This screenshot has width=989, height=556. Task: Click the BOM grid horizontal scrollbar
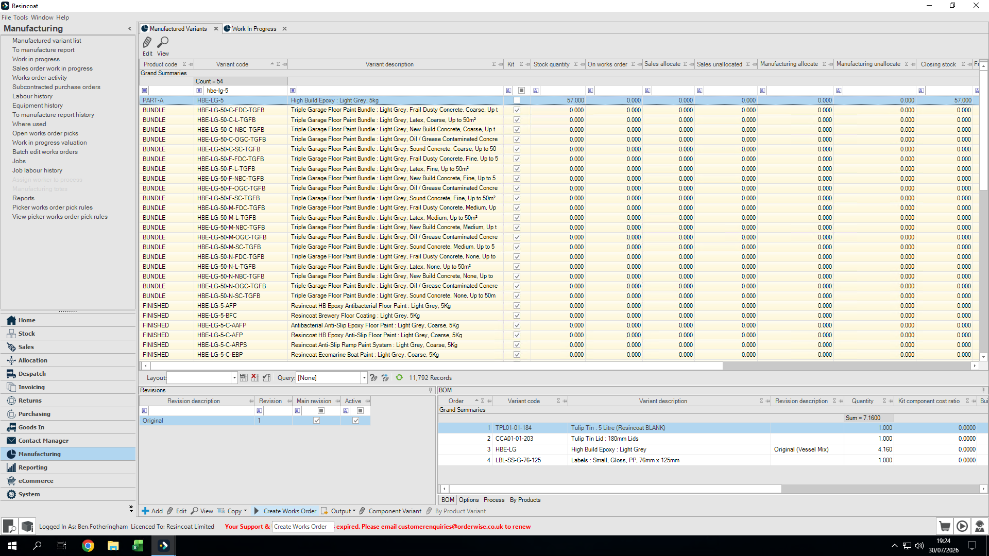(615, 489)
